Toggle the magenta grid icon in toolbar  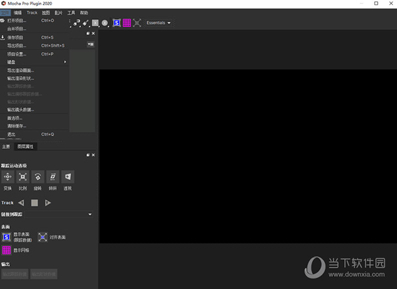127,23
